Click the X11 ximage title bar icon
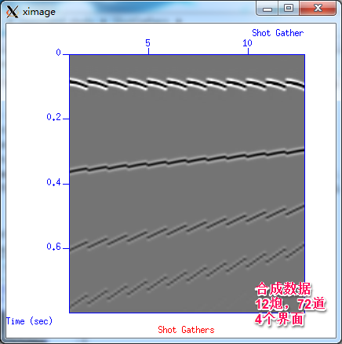This screenshot has width=342, height=344. (12, 12)
